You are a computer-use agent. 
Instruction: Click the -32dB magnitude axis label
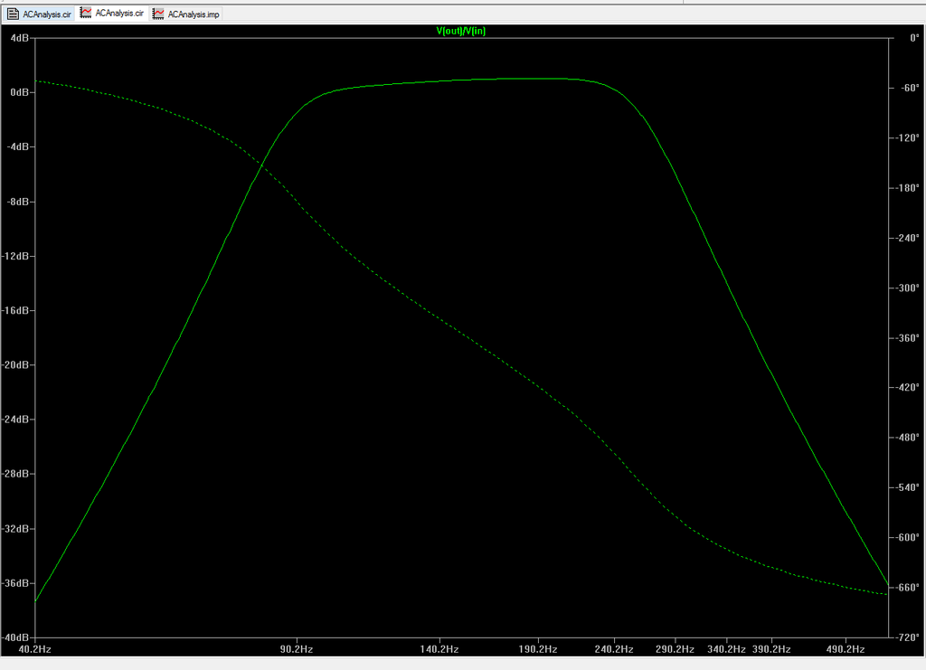click(15, 528)
